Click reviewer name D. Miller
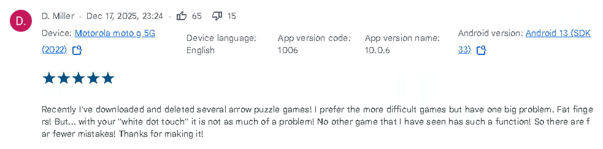The width and height of the screenshot is (603, 149). [x=58, y=16]
